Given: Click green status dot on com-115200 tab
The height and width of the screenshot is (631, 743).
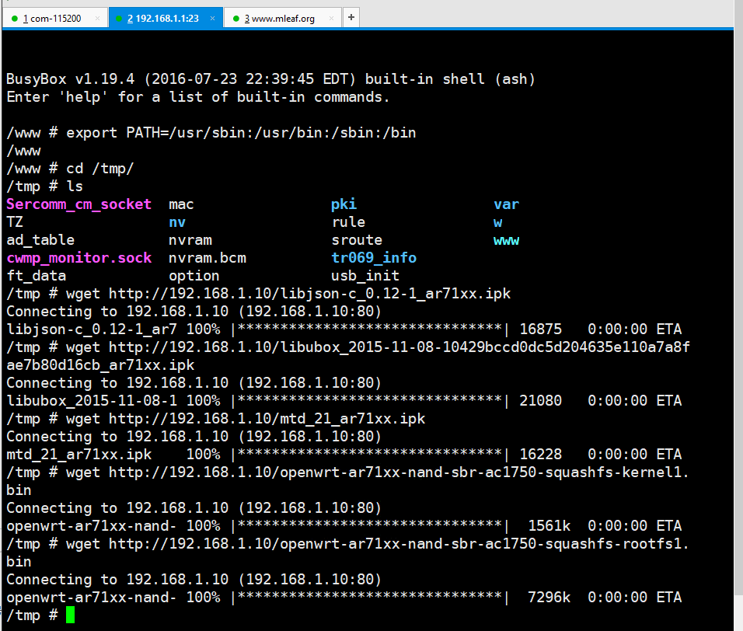Looking at the screenshot, I should [x=15, y=19].
